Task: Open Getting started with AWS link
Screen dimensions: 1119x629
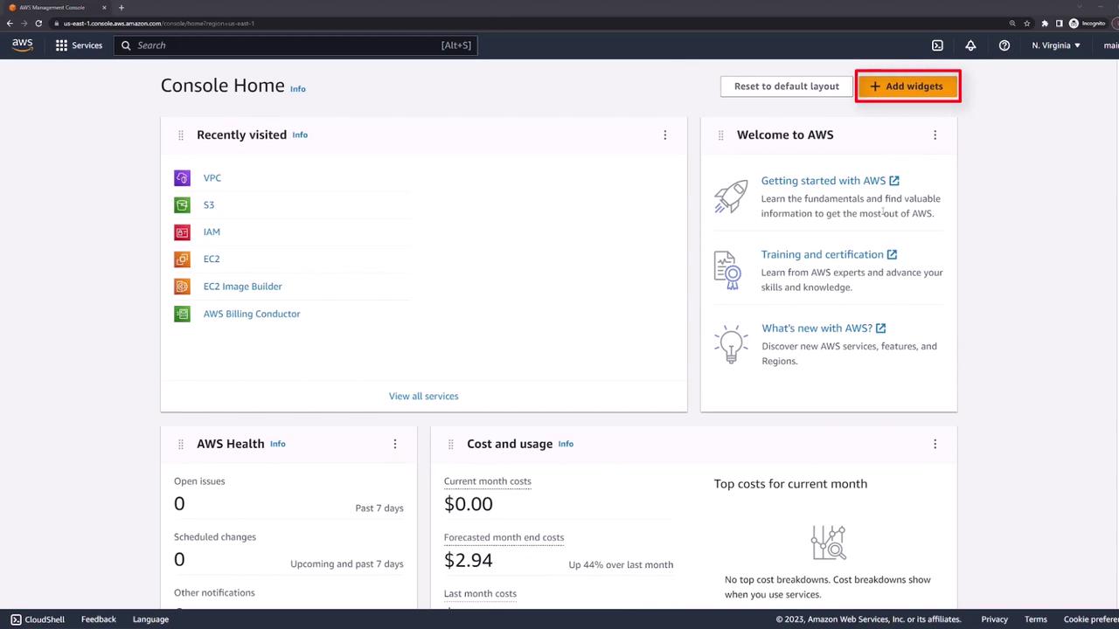Action: (831, 181)
